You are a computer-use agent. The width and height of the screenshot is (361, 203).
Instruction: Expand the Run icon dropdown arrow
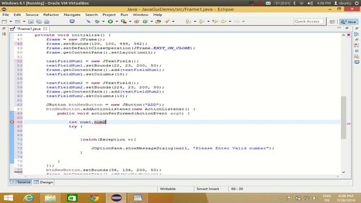click(x=117, y=21)
